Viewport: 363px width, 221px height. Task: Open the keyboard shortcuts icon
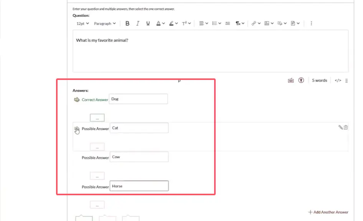pos(291,80)
